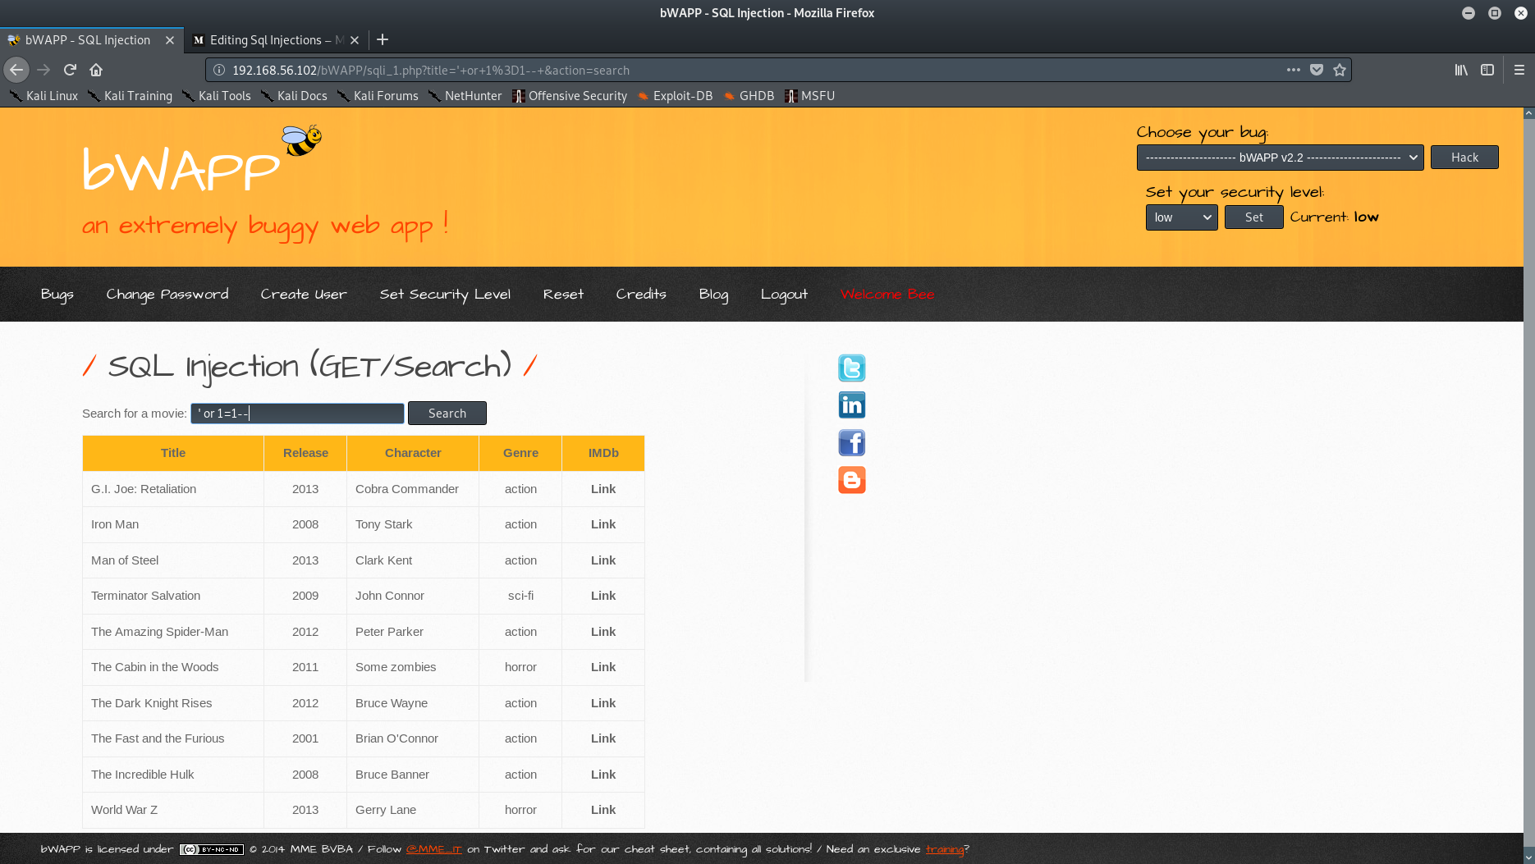This screenshot has width=1535, height=864.
Task: Open the GHDB bookmark
Action: [x=749, y=96]
